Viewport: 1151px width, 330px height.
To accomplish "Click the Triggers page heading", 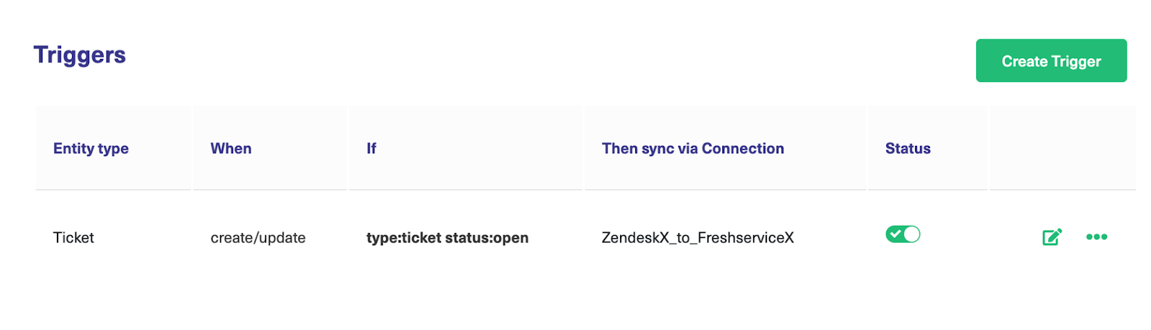I will [80, 55].
